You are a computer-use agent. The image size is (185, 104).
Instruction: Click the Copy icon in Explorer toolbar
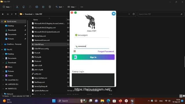(x=24, y=7)
